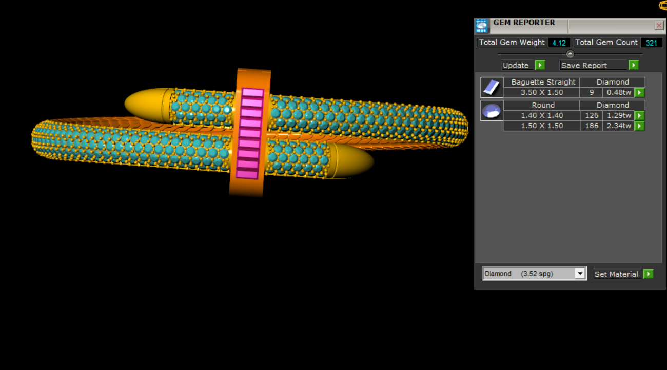Click the Update button label
Viewport: 667px width, 370px height.
point(516,65)
